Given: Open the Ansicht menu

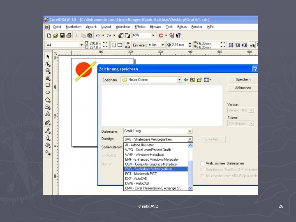Looking at the screenshot, I should 91,27.
